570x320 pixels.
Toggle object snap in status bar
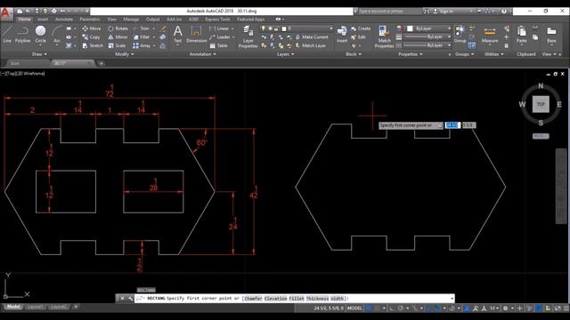pos(437,308)
